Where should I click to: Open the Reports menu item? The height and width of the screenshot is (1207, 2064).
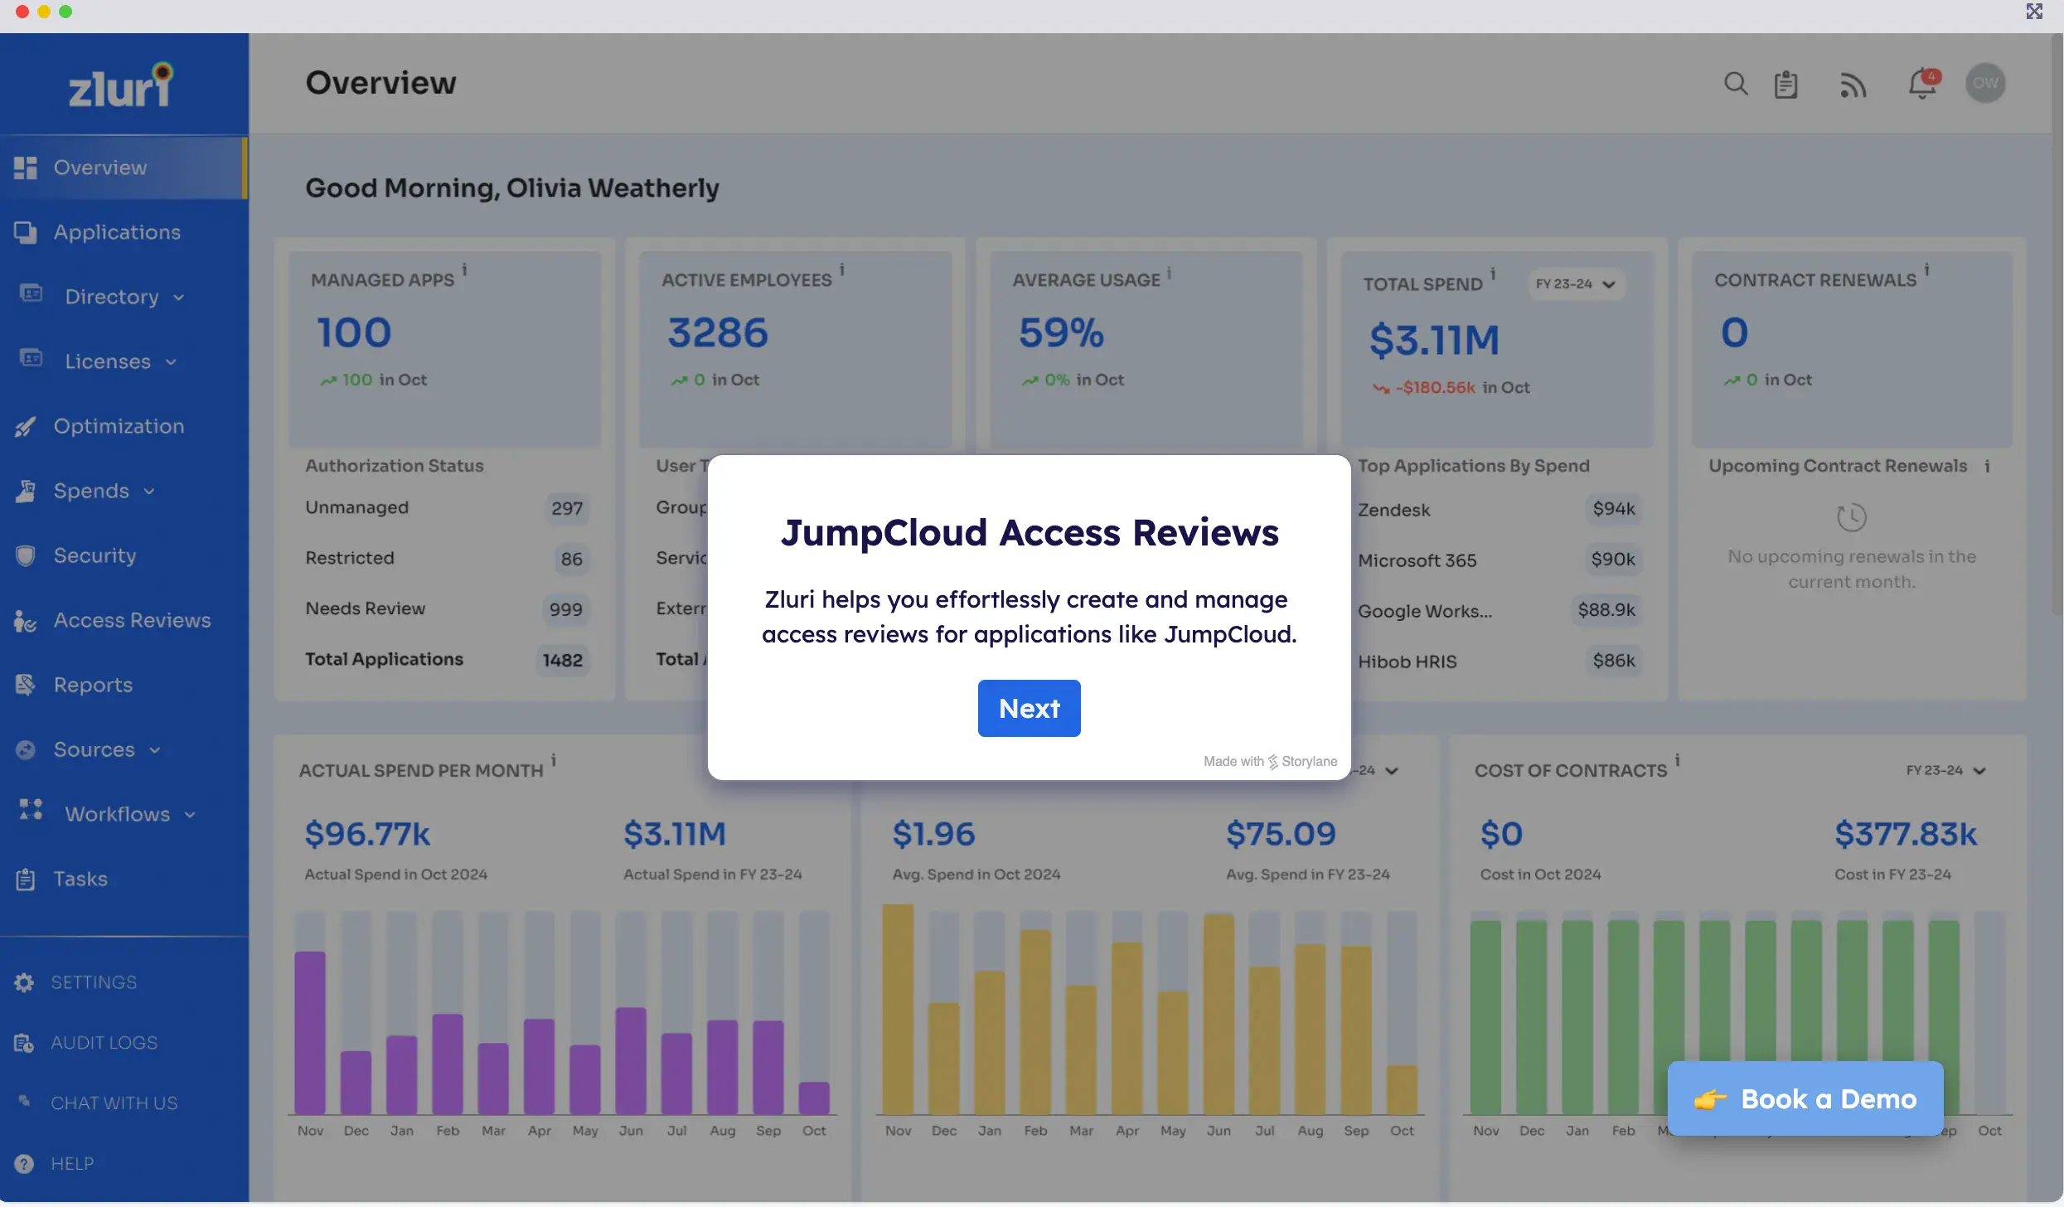tap(124, 685)
